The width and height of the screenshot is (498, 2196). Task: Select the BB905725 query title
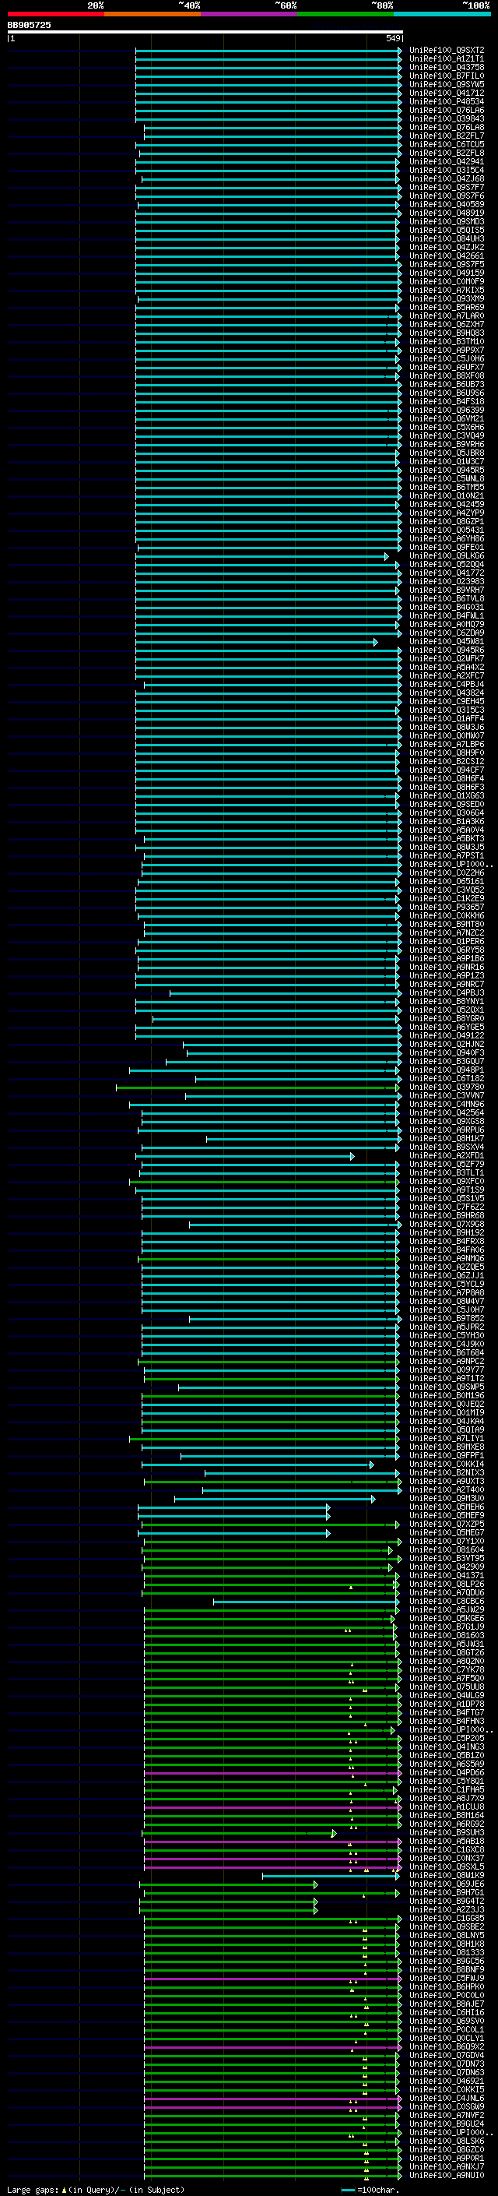tap(29, 25)
